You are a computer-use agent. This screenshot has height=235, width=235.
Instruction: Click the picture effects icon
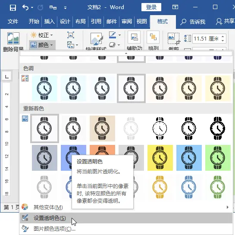click(x=112, y=45)
